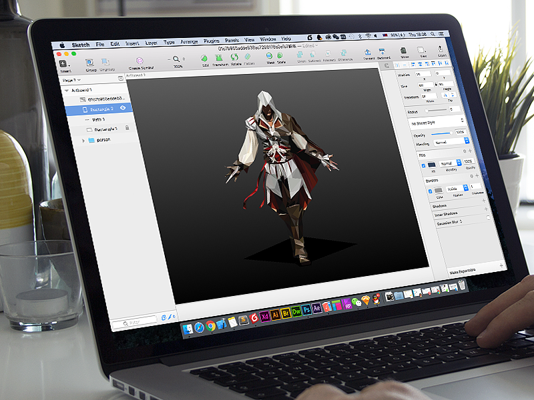The image size is (534, 400).
Task: Click Make Exportable in the inspector
Action: click(462, 271)
